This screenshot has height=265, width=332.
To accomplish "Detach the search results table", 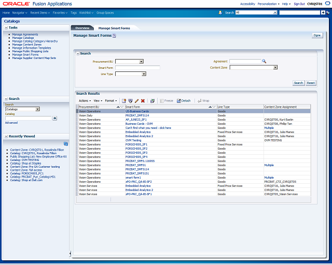I will click(x=184, y=101).
